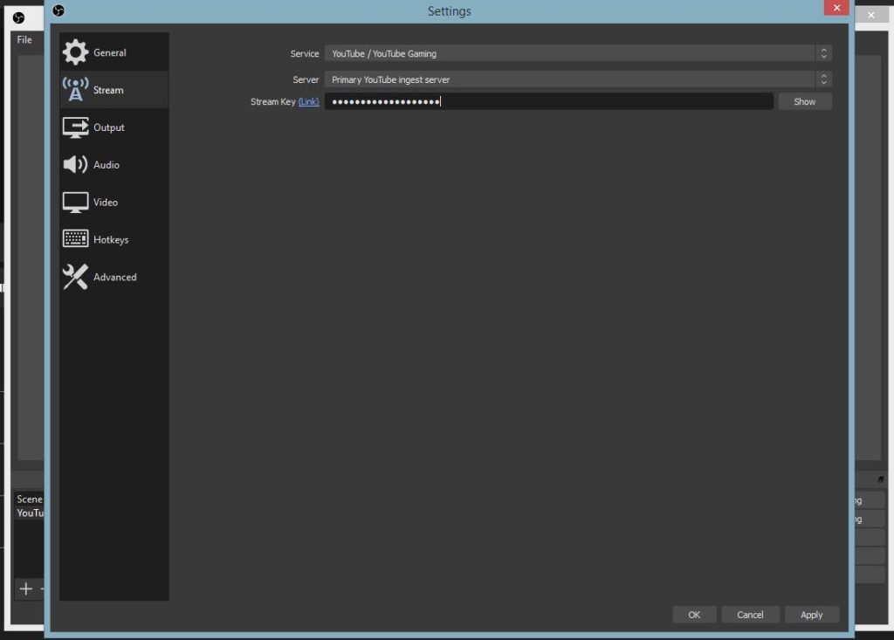Switch to the Advanced tab label

[x=115, y=278]
